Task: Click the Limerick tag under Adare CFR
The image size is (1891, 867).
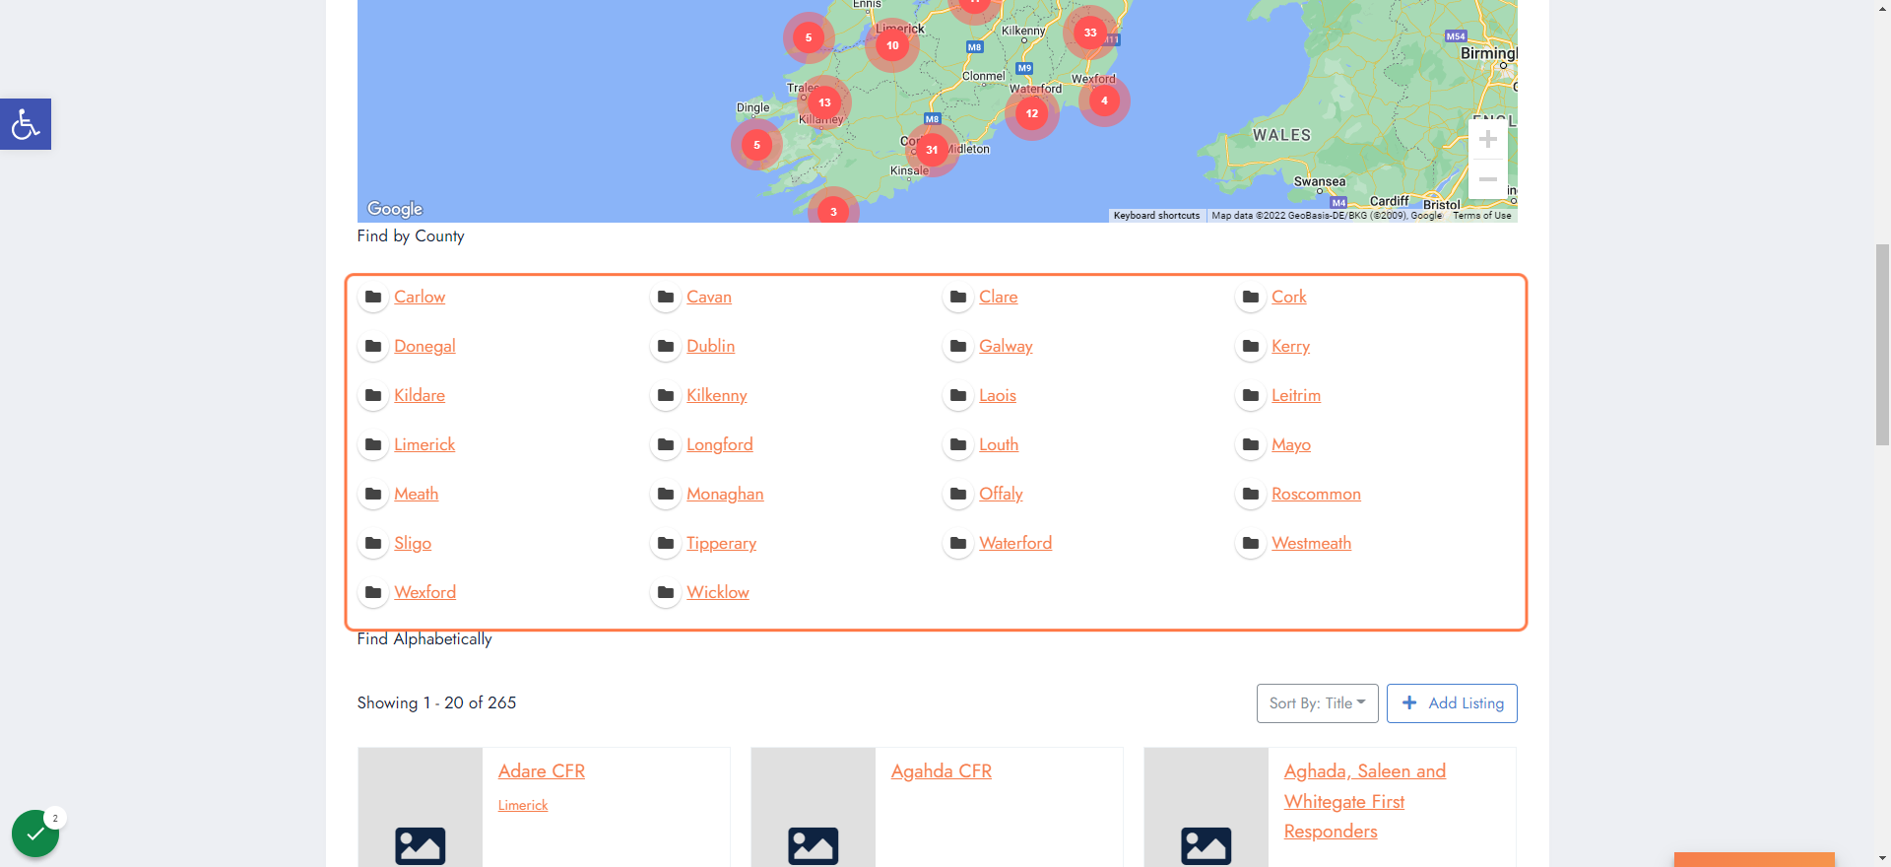Action: (x=523, y=805)
